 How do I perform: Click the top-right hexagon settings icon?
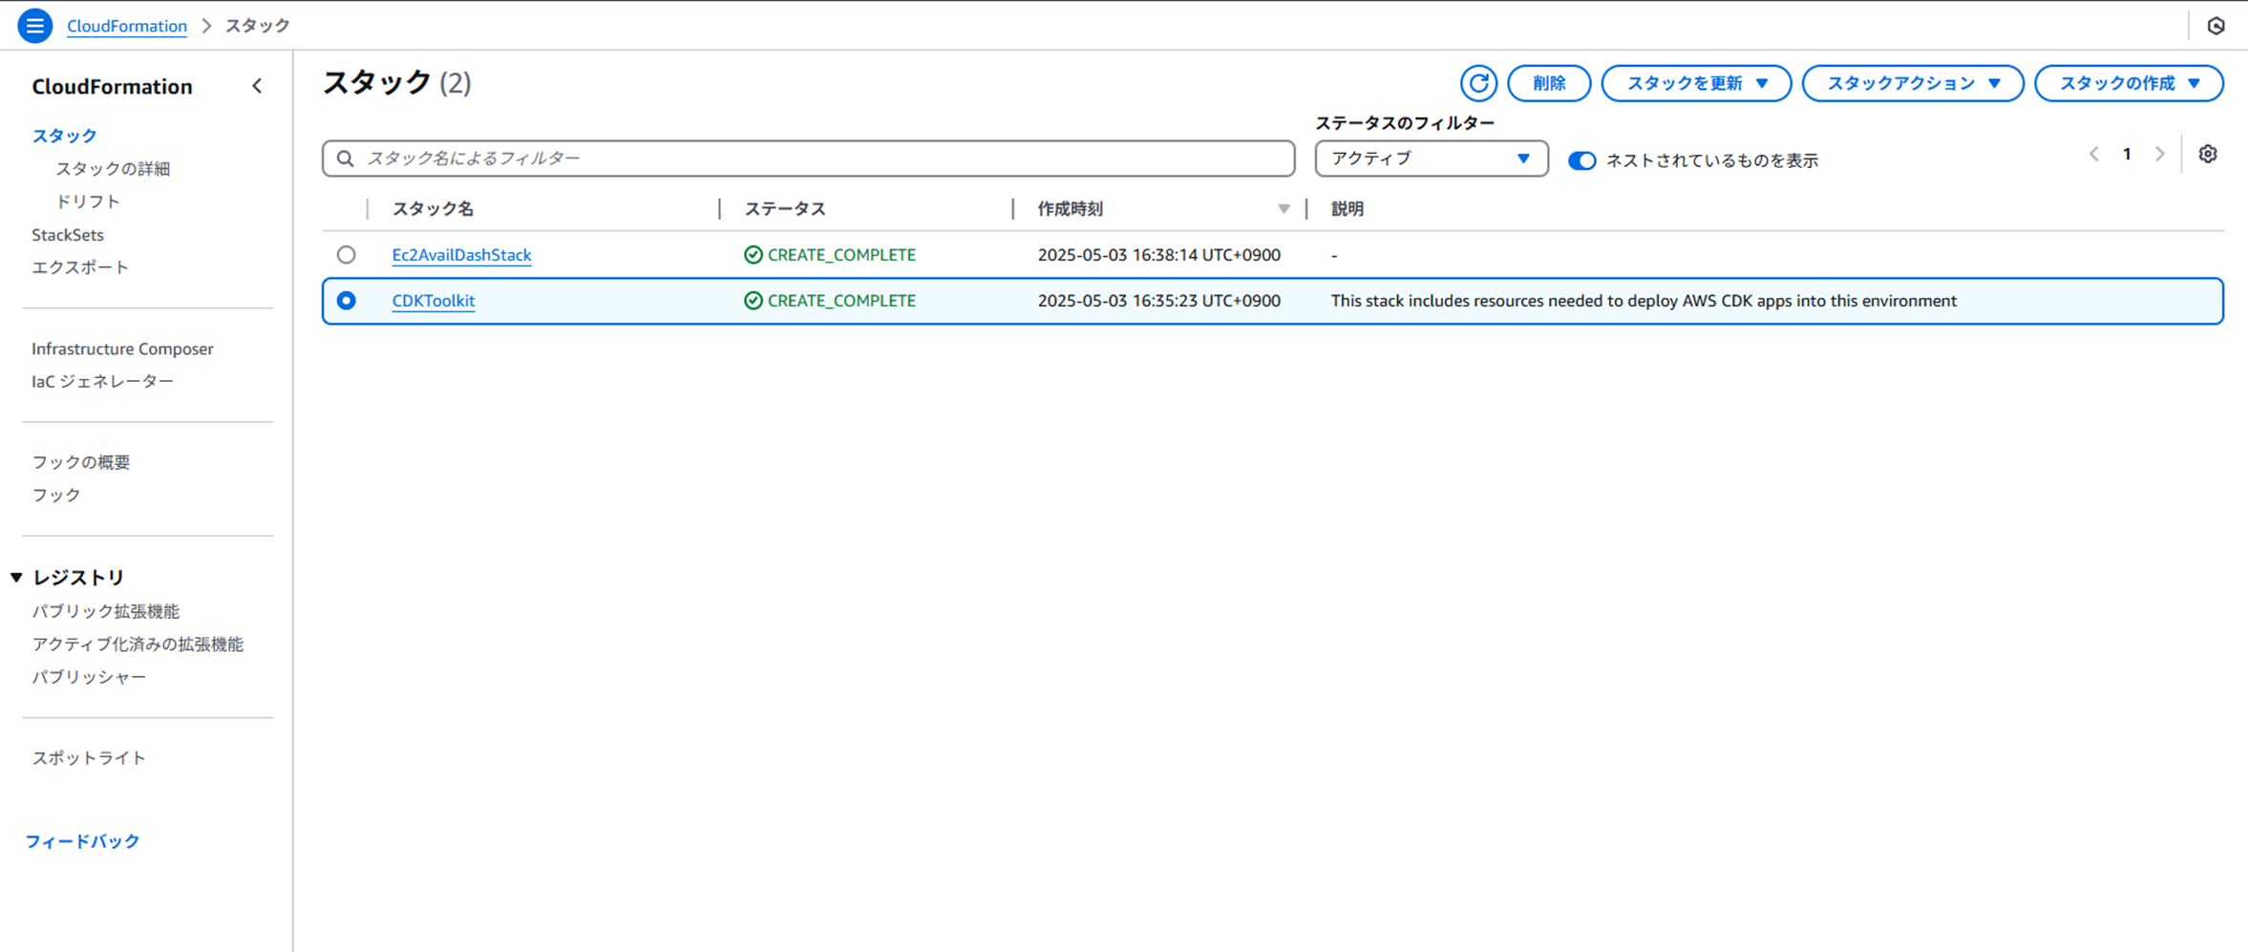(x=2216, y=26)
